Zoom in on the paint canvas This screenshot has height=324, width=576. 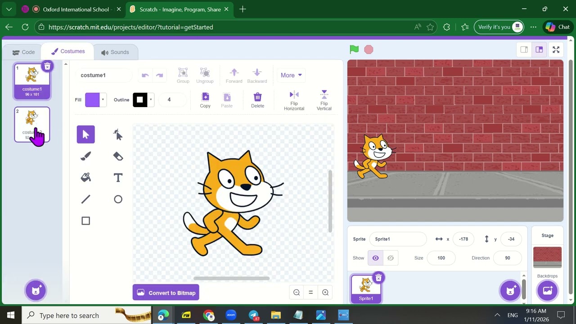[x=325, y=292]
